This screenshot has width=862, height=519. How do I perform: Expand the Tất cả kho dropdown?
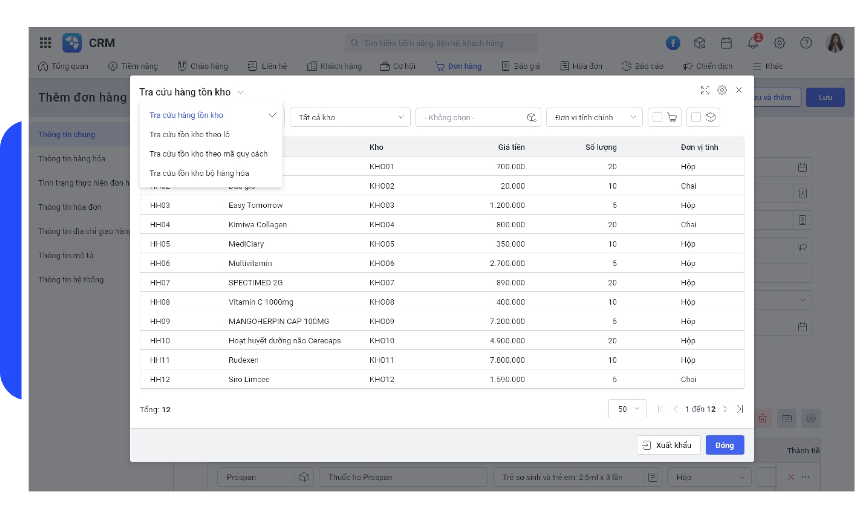pos(350,118)
